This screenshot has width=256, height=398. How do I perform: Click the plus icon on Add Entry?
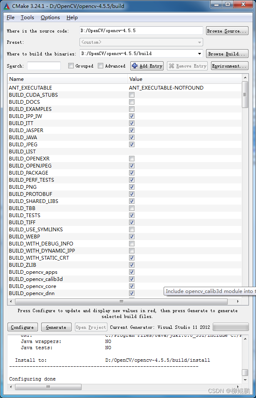pos(135,66)
